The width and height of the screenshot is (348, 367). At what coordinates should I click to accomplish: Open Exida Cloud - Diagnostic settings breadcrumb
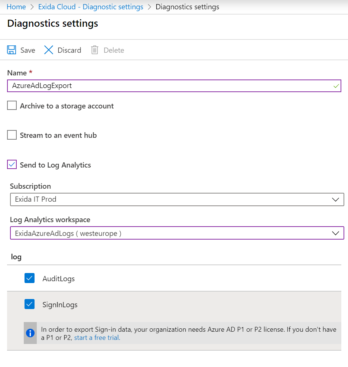click(x=90, y=7)
